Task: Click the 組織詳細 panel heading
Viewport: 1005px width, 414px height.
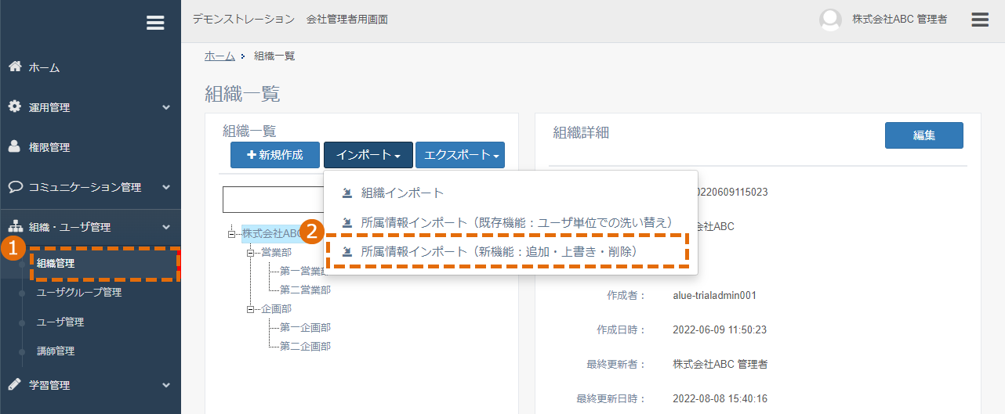Action: (581, 132)
